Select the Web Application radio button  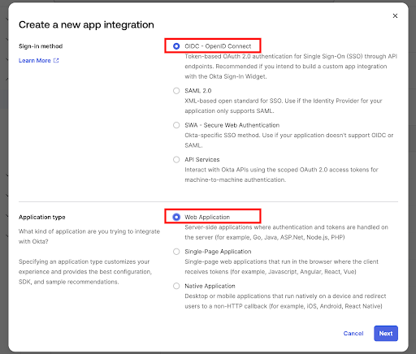tap(176, 217)
